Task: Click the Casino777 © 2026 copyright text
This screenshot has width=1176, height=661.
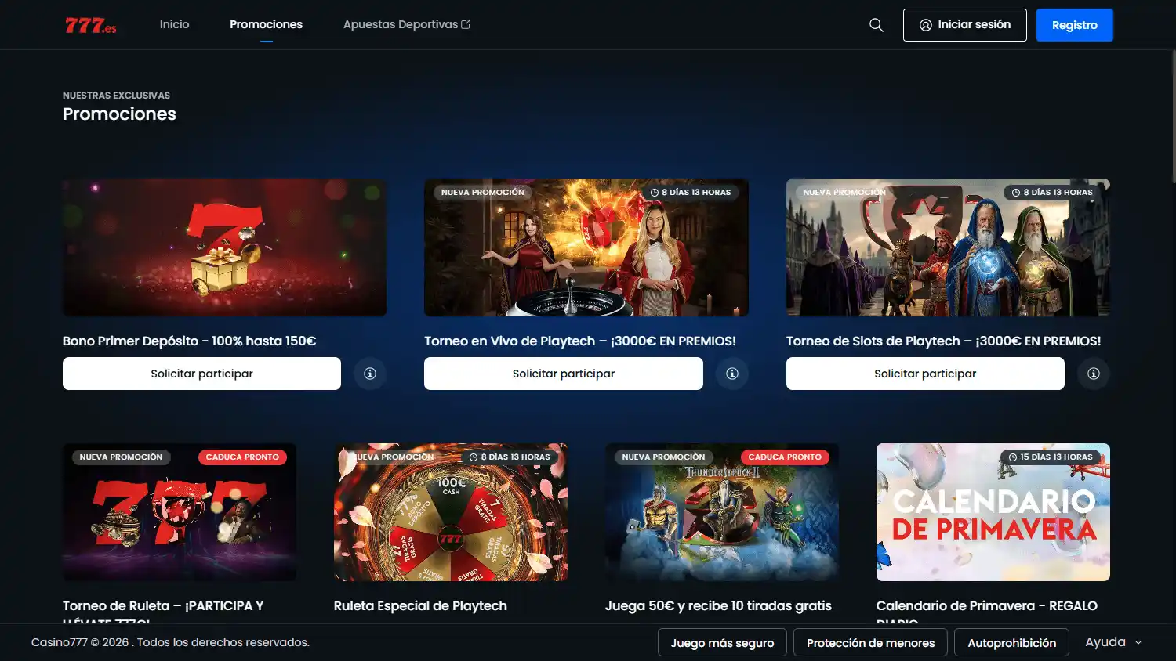Action: [x=170, y=642]
